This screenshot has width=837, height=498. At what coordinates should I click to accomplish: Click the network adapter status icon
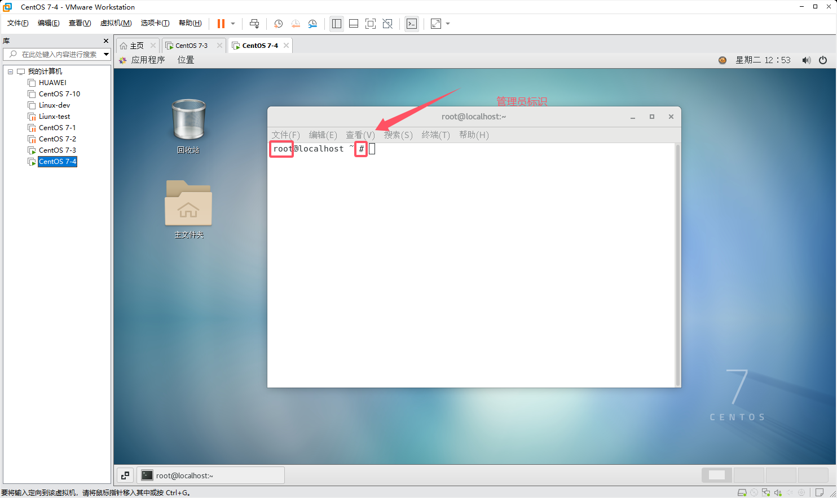click(766, 492)
